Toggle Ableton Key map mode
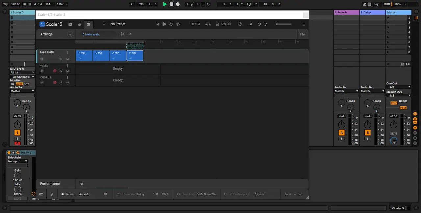This screenshot has width=421, height=213. tap(376, 4)
